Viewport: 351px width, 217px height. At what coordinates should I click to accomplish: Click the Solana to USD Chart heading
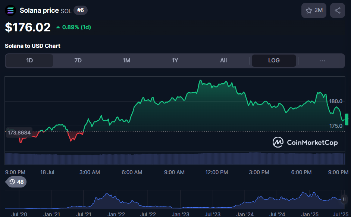pos(33,46)
